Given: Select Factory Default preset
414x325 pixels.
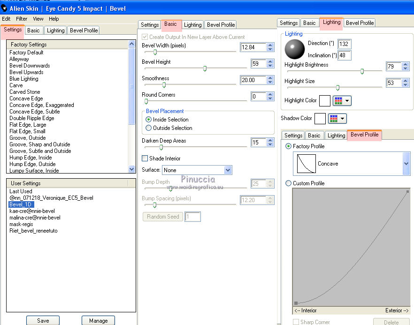Looking at the screenshot, I should (26, 53).
